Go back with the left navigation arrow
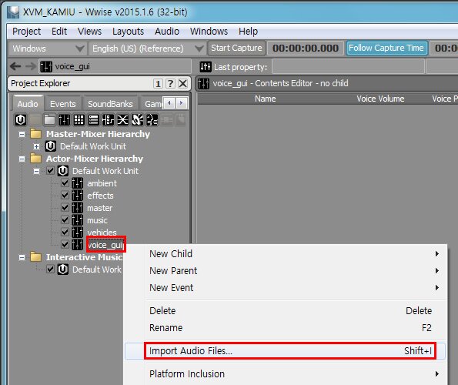Screen dimensions: 458x385 point(15,66)
